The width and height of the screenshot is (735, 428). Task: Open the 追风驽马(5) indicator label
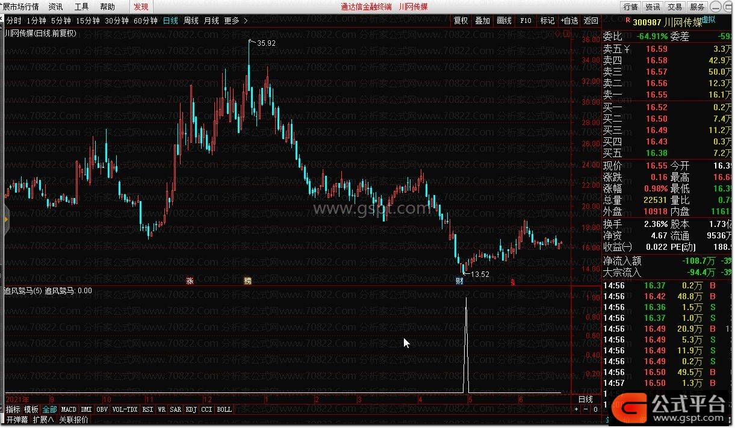coord(23,290)
